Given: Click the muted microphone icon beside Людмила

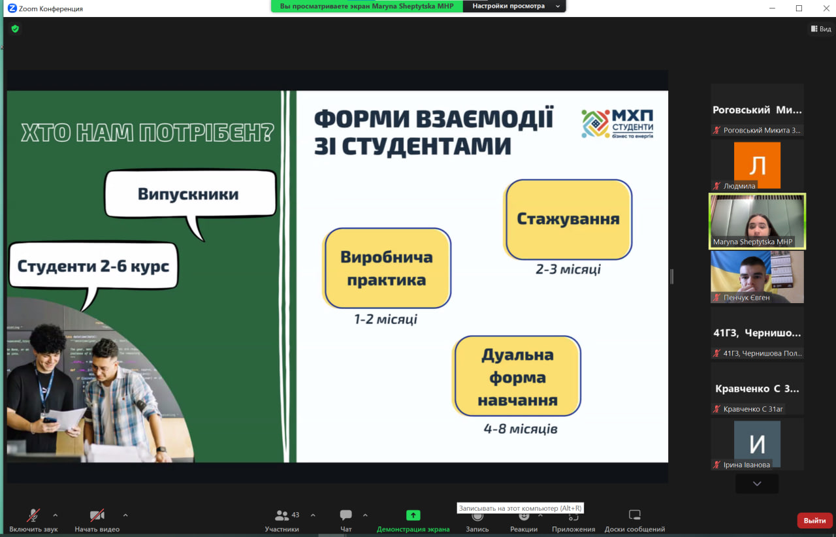Looking at the screenshot, I should [x=717, y=186].
